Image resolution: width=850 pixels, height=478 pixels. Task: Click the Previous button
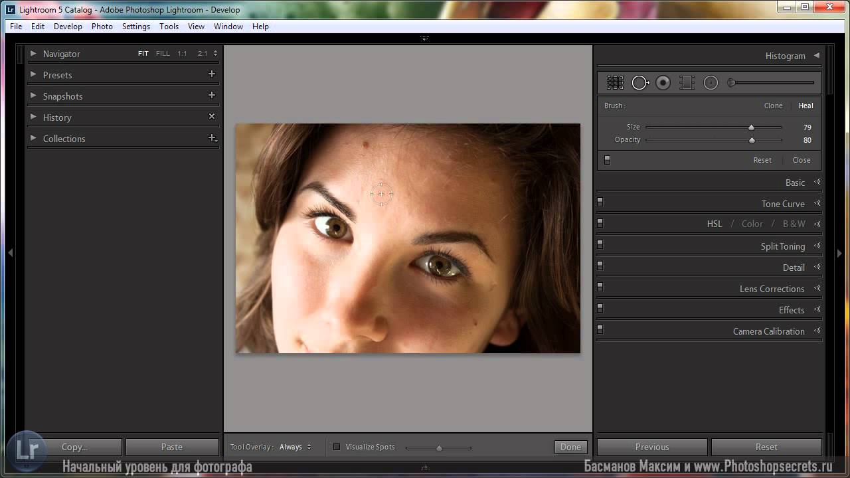pos(652,447)
